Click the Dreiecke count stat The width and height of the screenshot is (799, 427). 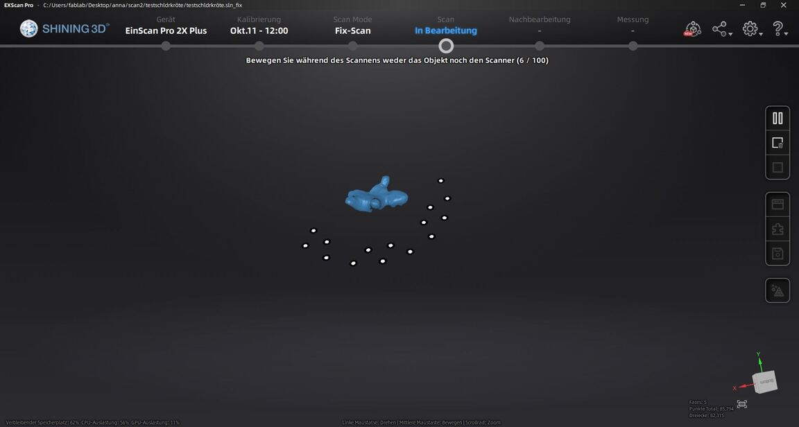point(706,415)
